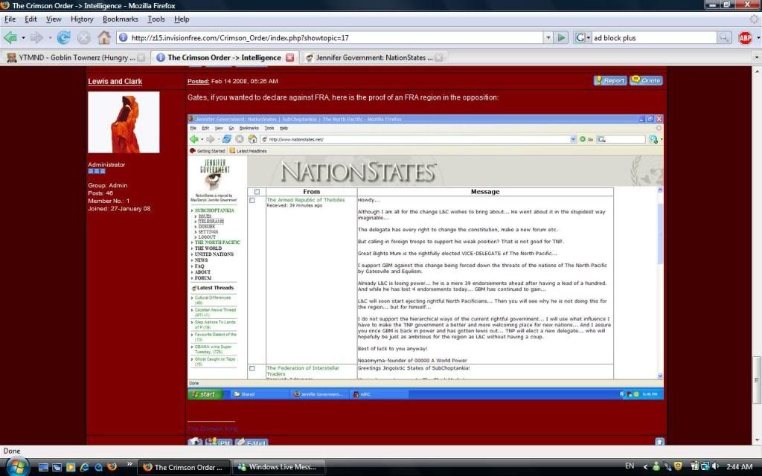Open the History menu
762x476 pixels.
[x=82, y=19]
